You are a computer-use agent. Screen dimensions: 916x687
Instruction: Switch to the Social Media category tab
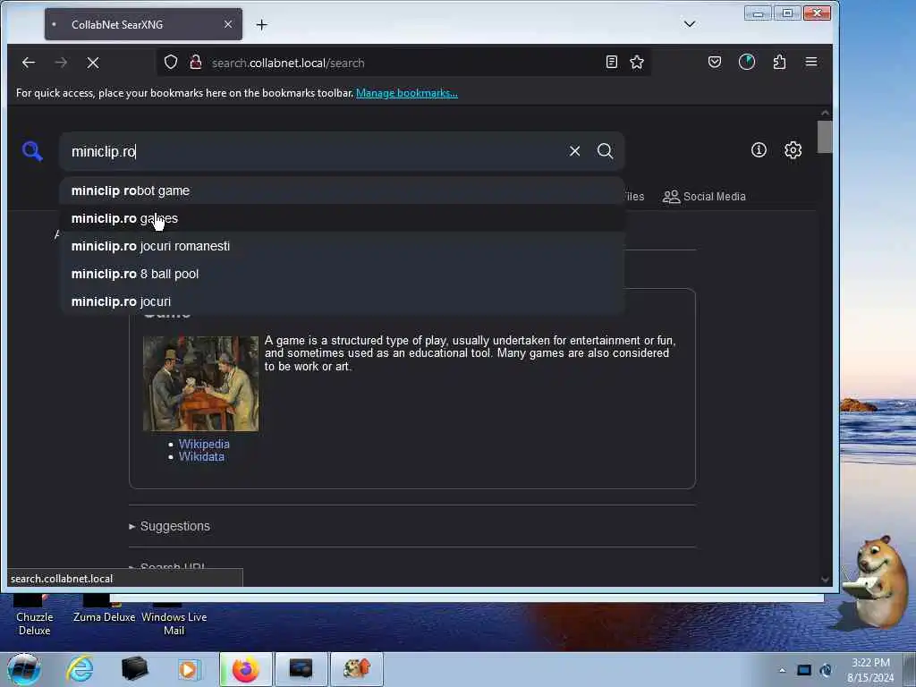[704, 197]
